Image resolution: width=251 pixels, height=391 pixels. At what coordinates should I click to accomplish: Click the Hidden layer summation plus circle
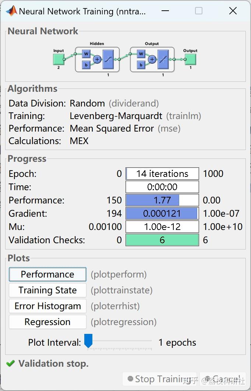(97, 59)
